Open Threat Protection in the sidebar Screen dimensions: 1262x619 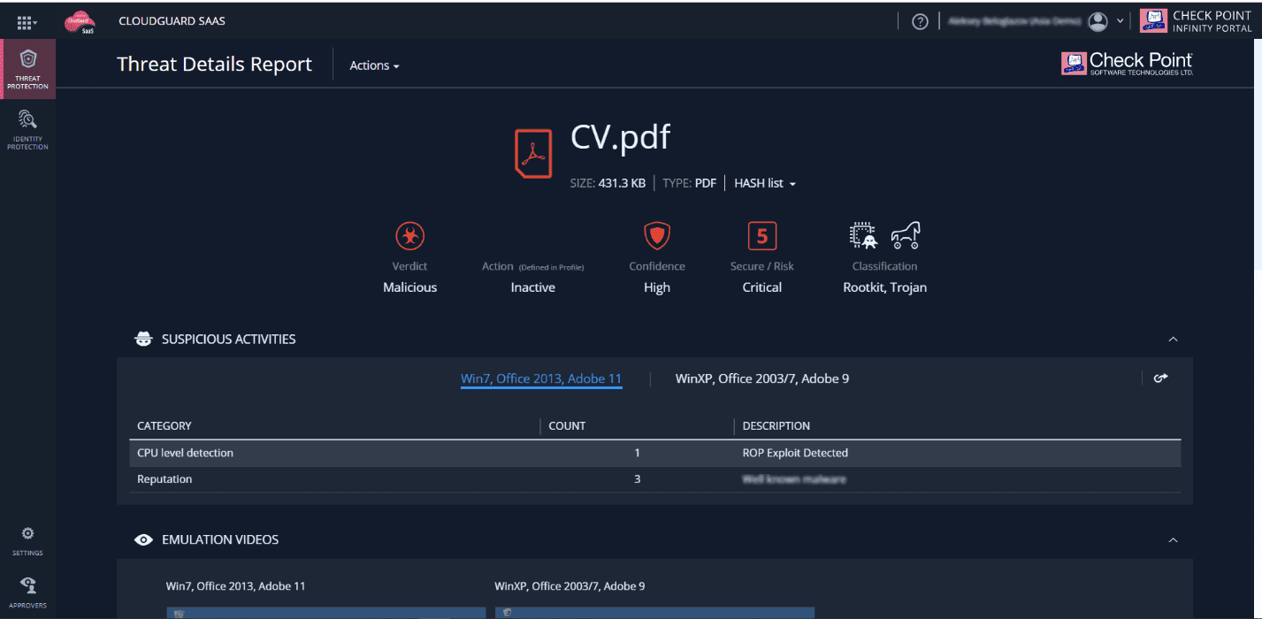[27, 69]
